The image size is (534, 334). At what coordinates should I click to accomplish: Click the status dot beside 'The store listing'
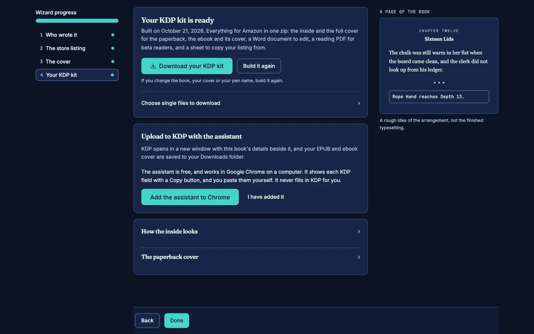click(x=113, y=48)
